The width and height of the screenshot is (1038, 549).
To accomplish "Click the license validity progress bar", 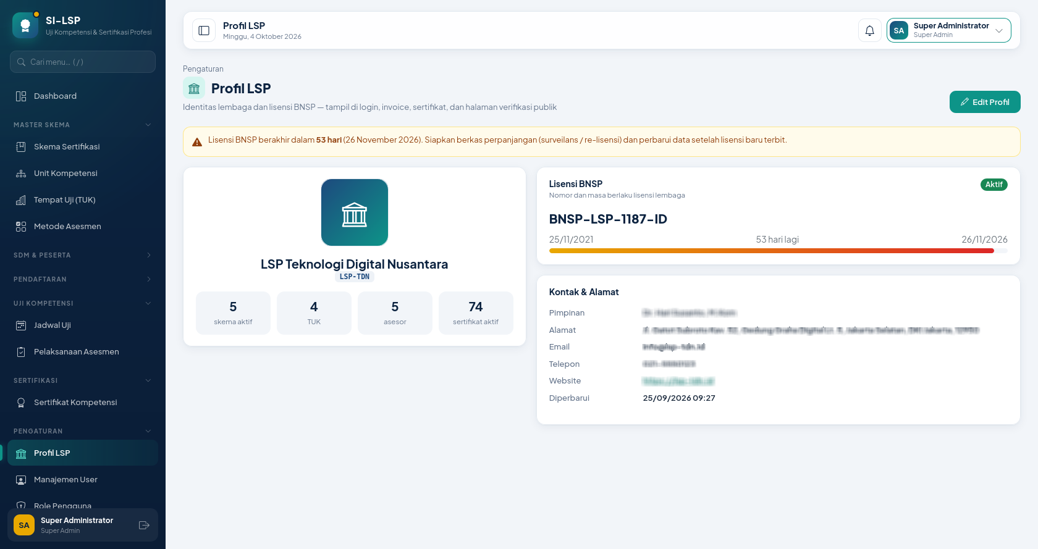I will point(778,251).
